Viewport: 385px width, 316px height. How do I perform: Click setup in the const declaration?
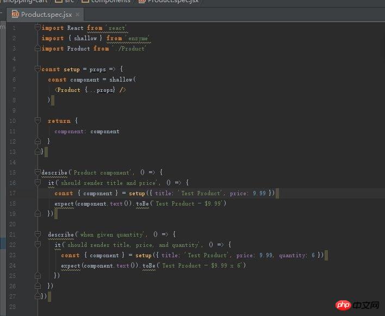72,70
